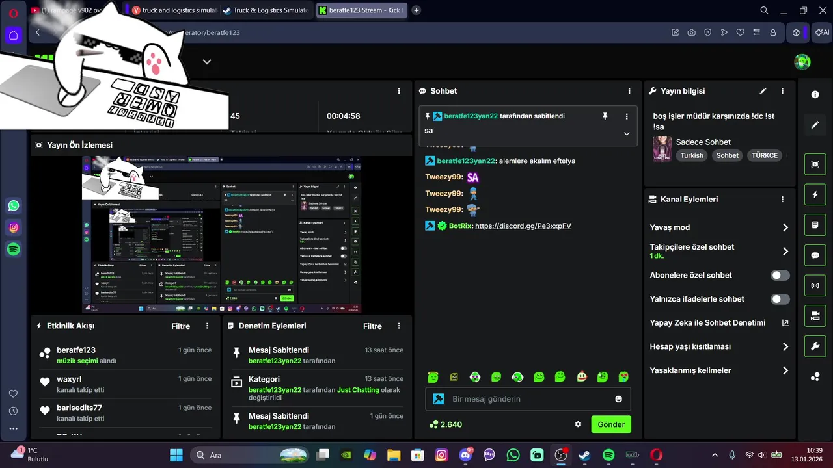The width and height of the screenshot is (833, 468).
Task: Open Opera snapshot camera icon in address bar
Action: pyautogui.click(x=691, y=32)
